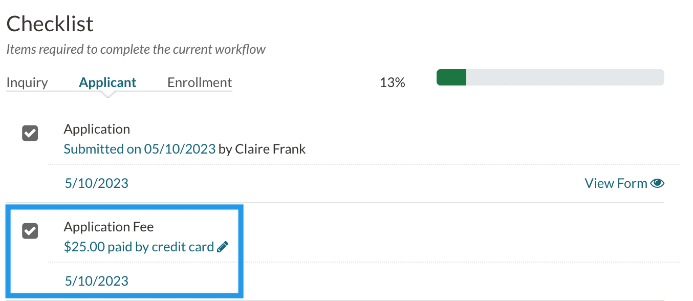
Task: Click the Checklist heading
Action: tap(50, 24)
